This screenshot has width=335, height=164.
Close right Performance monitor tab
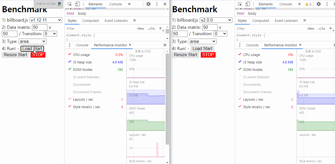[300, 45]
